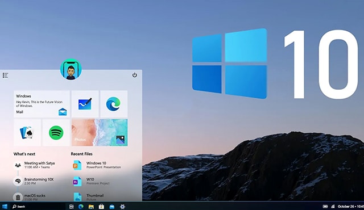Open Mail app from the taskbar
The height and width of the screenshot is (210, 364).
coord(112,207)
